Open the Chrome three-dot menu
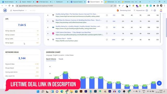The image size is (167, 94). 165,6
